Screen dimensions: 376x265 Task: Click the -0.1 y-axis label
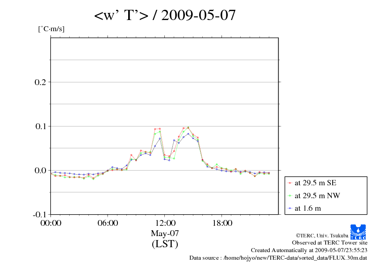[x=39, y=214]
